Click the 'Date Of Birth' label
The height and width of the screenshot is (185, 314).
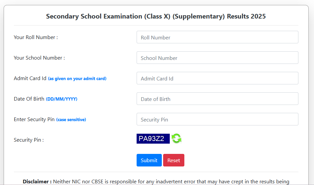point(29,99)
